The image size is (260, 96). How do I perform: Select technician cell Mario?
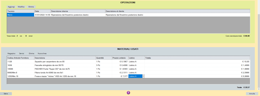[20, 15]
